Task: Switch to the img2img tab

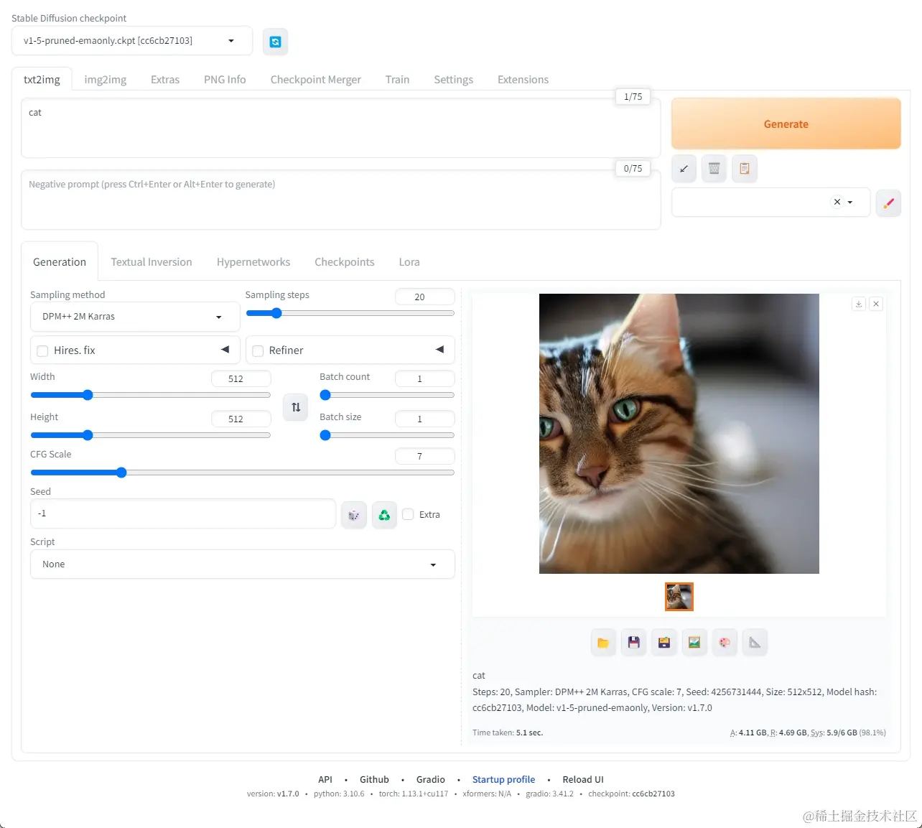Action: [x=106, y=80]
